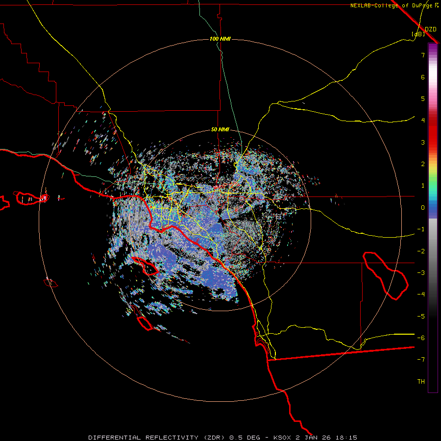The height and width of the screenshot is (441, 441).
Task: Click the legend value "-5" label
Action: (x=421, y=316)
